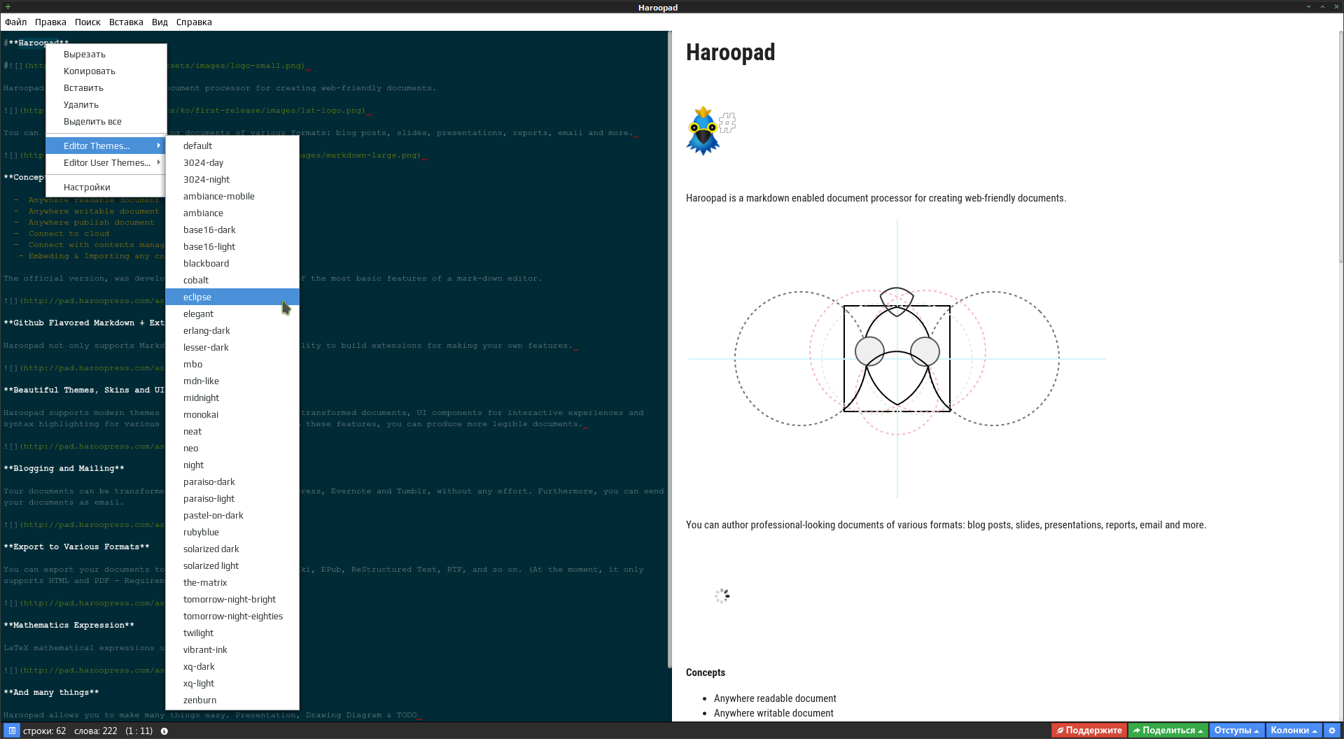Select the solarized dark theme
The height and width of the screenshot is (739, 1344).
pos(232,549)
